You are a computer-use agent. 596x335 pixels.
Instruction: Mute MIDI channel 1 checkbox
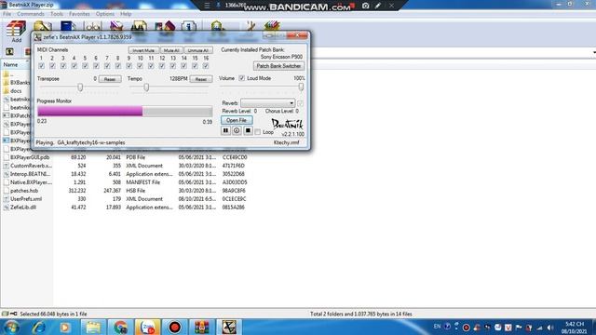pos(41,66)
